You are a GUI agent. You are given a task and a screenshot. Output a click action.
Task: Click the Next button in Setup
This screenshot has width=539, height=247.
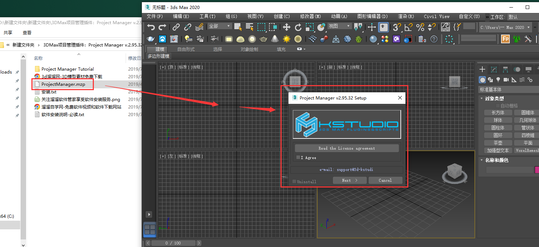tap(350, 180)
